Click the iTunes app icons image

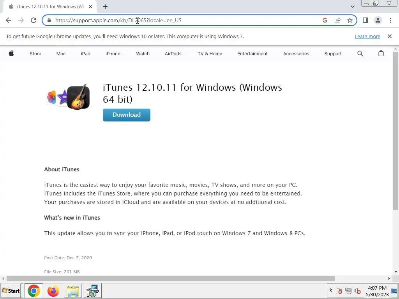[x=68, y=97]
